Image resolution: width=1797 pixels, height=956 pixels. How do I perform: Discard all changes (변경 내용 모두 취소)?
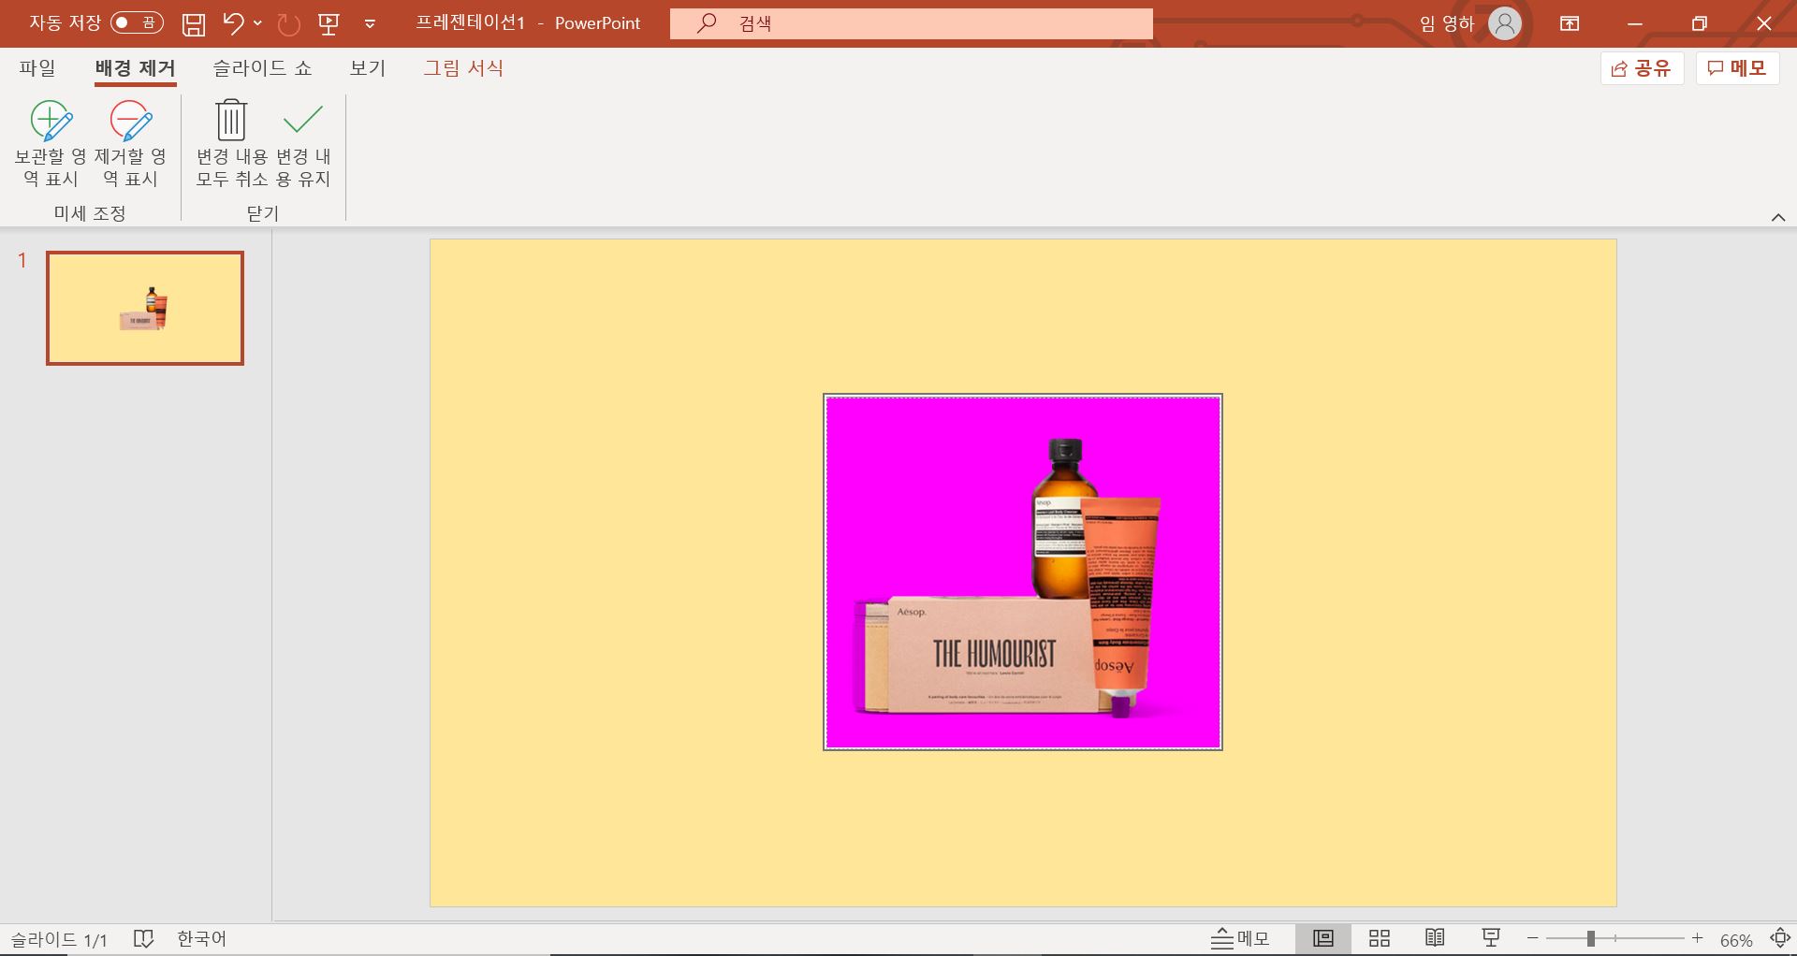231,143
